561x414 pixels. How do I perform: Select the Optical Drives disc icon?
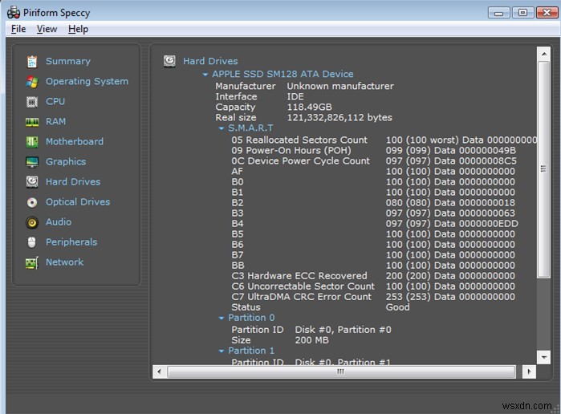point(32,202)
